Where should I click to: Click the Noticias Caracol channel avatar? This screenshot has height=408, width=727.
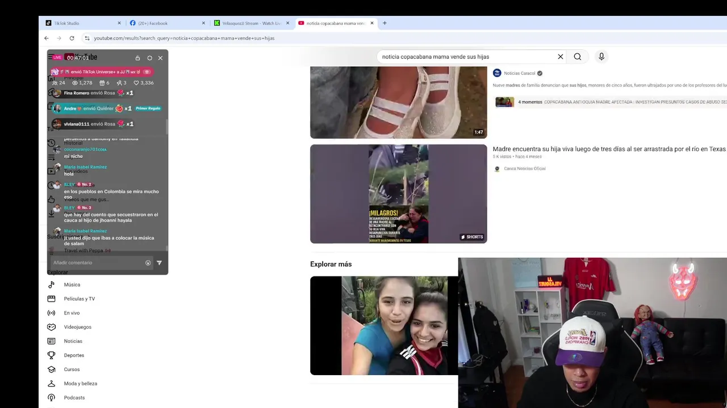[x=497, y=73]
